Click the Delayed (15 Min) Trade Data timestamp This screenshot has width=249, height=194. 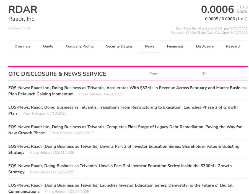click(x=209, y=33)
